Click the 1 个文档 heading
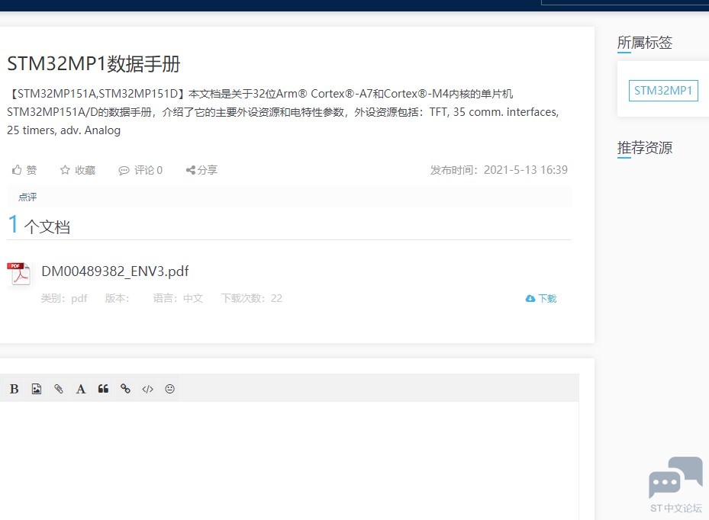The width and height of the screenshot is (709, 520). tap(39, 225)
